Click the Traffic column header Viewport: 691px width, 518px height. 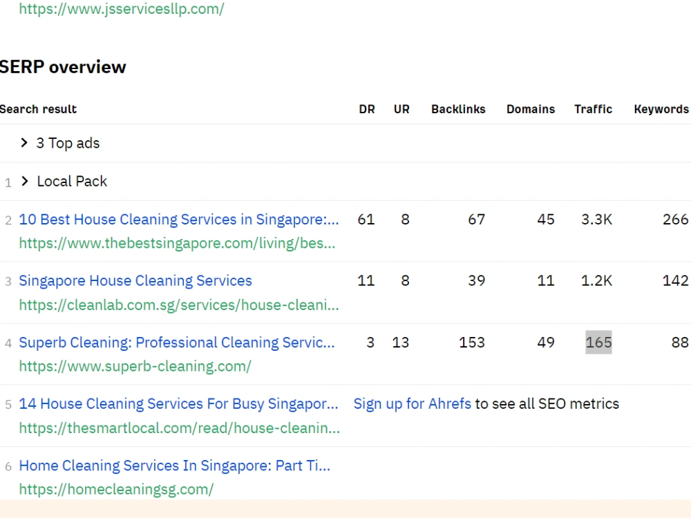(593, 109)
